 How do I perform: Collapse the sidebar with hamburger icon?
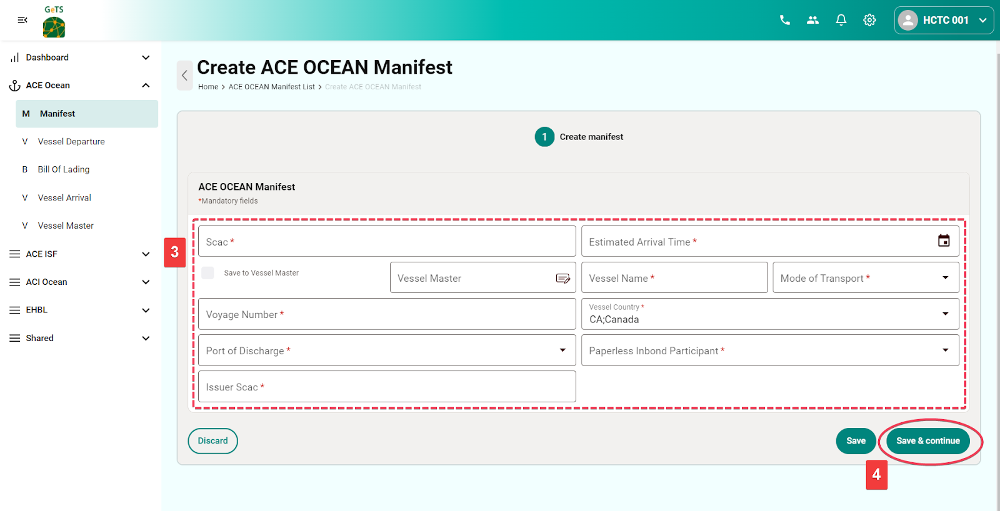[x=22, y=20]
